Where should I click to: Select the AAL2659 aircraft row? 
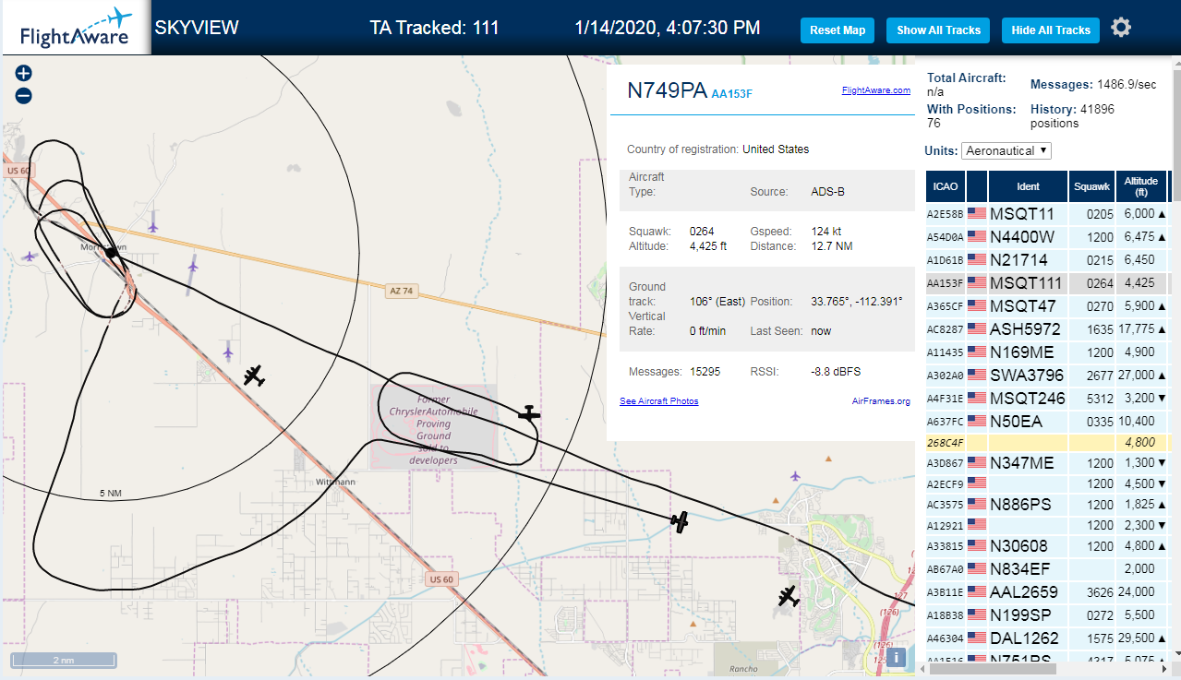pos(1047,592)
